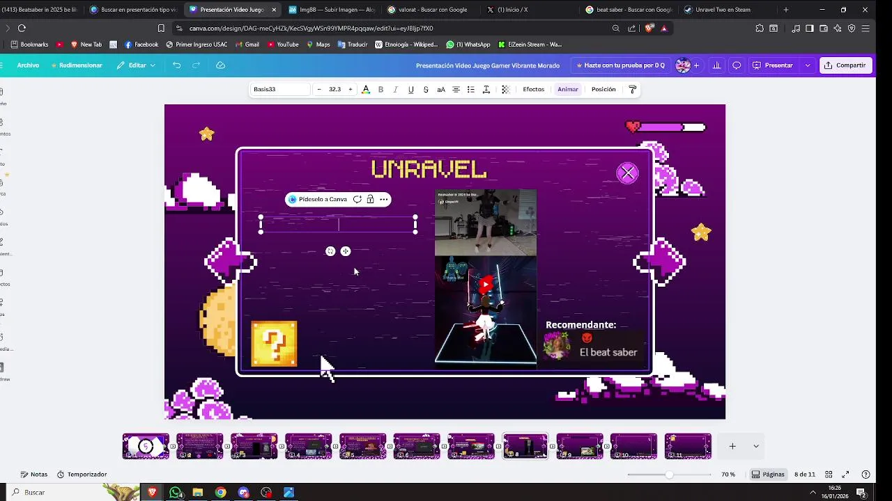Viewport: 892px width, 501px height.
Task: Toggle strikethrough formatting
Action: (x=426, y=89)
